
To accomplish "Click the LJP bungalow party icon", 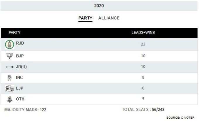I will pyautogui.click(x=10, y=88).
